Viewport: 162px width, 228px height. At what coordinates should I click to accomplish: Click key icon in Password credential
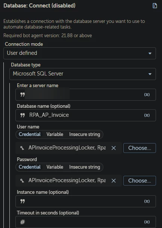pos(22,181)
